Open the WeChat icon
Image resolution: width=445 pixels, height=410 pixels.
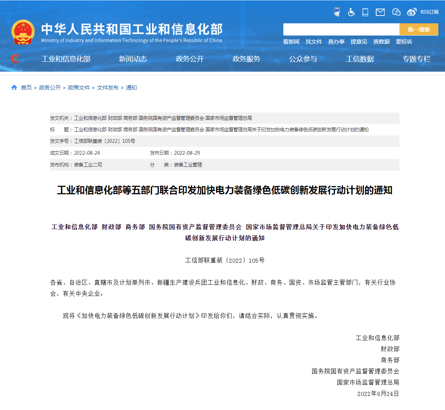(x=396, y=12)
